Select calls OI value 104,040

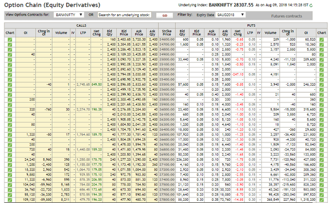pos(29,185)
